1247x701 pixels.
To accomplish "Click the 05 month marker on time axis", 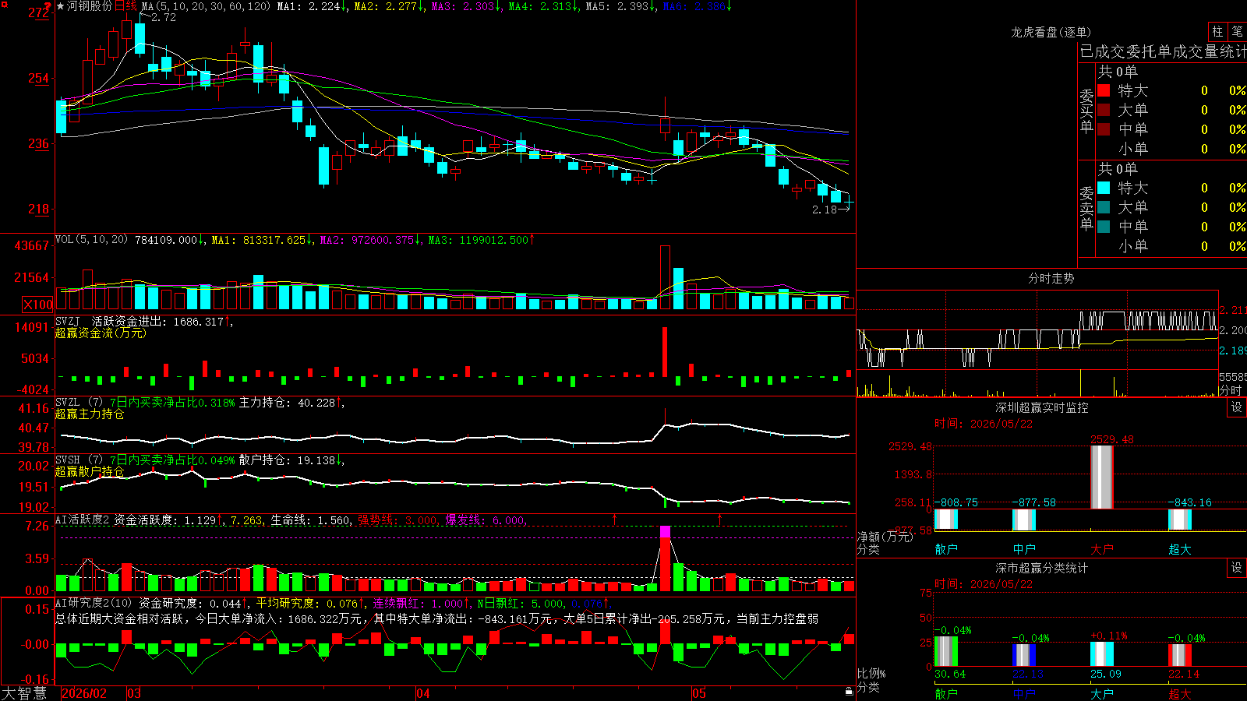I will 699,693.
